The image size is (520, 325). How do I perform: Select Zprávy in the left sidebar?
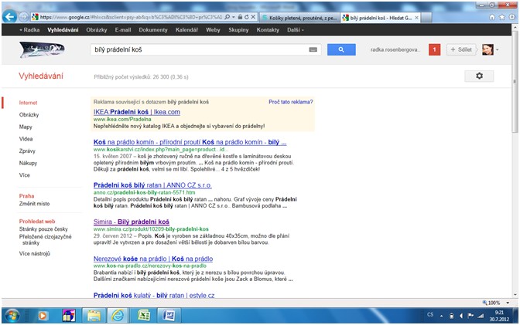coord(27,151)
